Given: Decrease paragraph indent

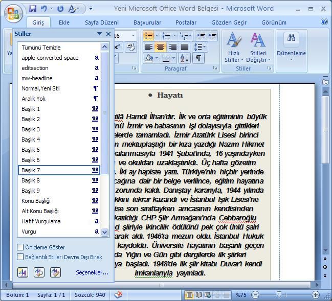Looking at the screenshot, I should (x=201, y=36).
